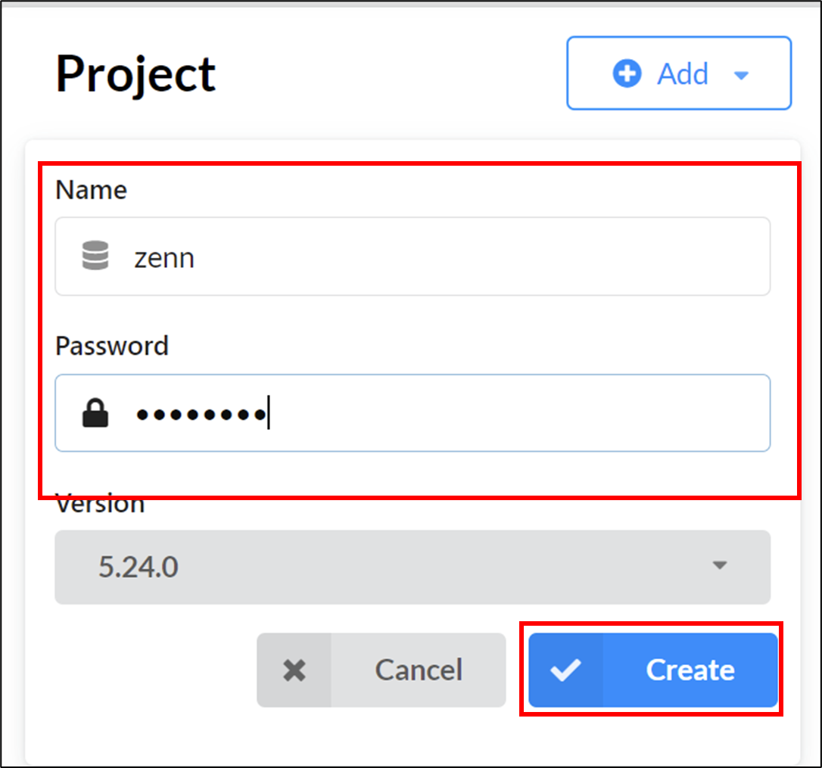Click the database icon in Name field
The width and height of the screenshot is (822, 768).
(x=95, y=255)
